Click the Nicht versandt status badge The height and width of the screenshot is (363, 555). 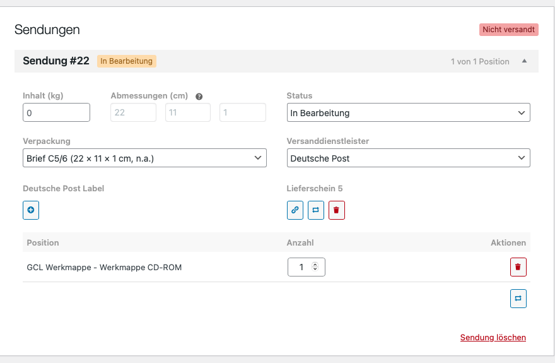[508, 30]
